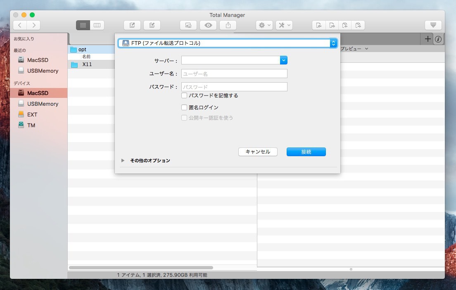Open the server history dropdown arrow
This screenshot has height=290, width=456.
click(x=283, y=60)
